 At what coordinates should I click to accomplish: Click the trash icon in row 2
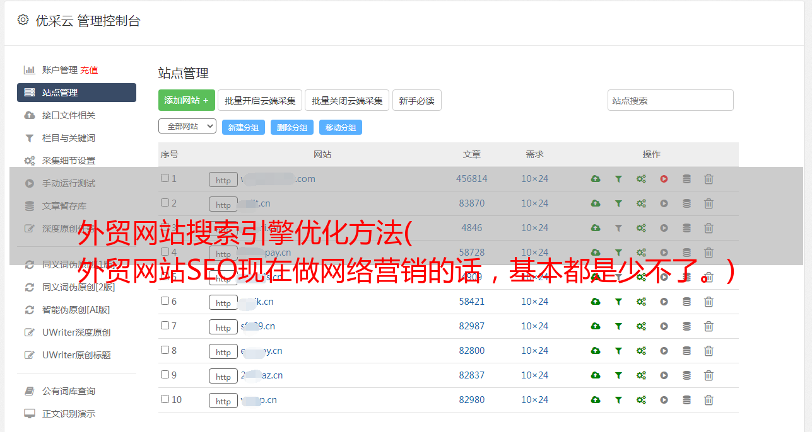[709, 203]
